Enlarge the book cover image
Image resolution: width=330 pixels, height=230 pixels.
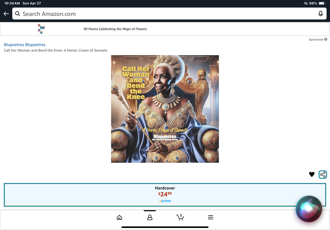point(165,109)
